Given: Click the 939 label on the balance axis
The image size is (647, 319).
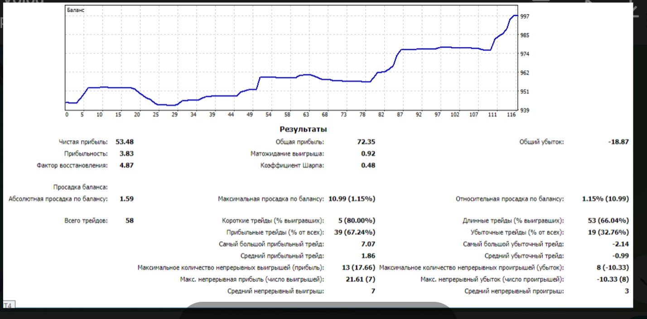Looking at the screenshot, I should (526, 110).
